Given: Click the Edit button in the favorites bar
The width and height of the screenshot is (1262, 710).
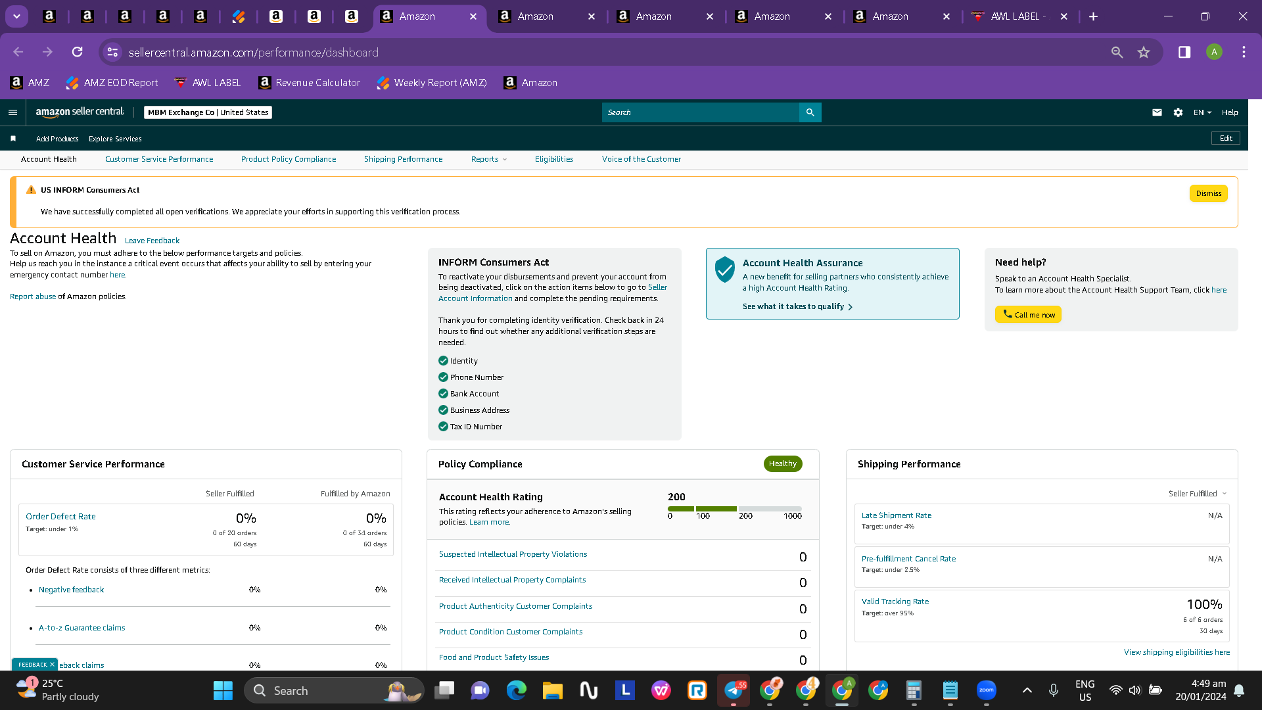Looking at the screenshot, I should coord(1226,138).
